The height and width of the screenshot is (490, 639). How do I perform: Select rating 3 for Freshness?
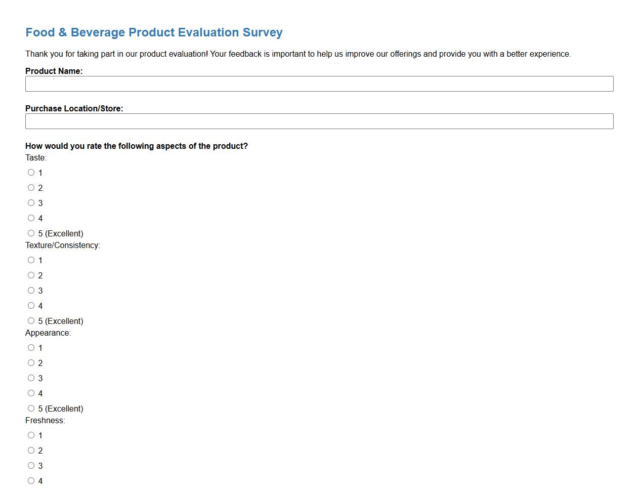[31, 465]
